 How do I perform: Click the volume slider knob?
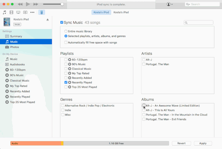[x=62, y=4]
